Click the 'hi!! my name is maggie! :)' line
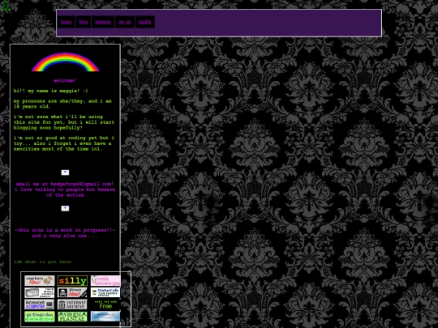Screen dimensions: 438x328 [x=50, y=91]
